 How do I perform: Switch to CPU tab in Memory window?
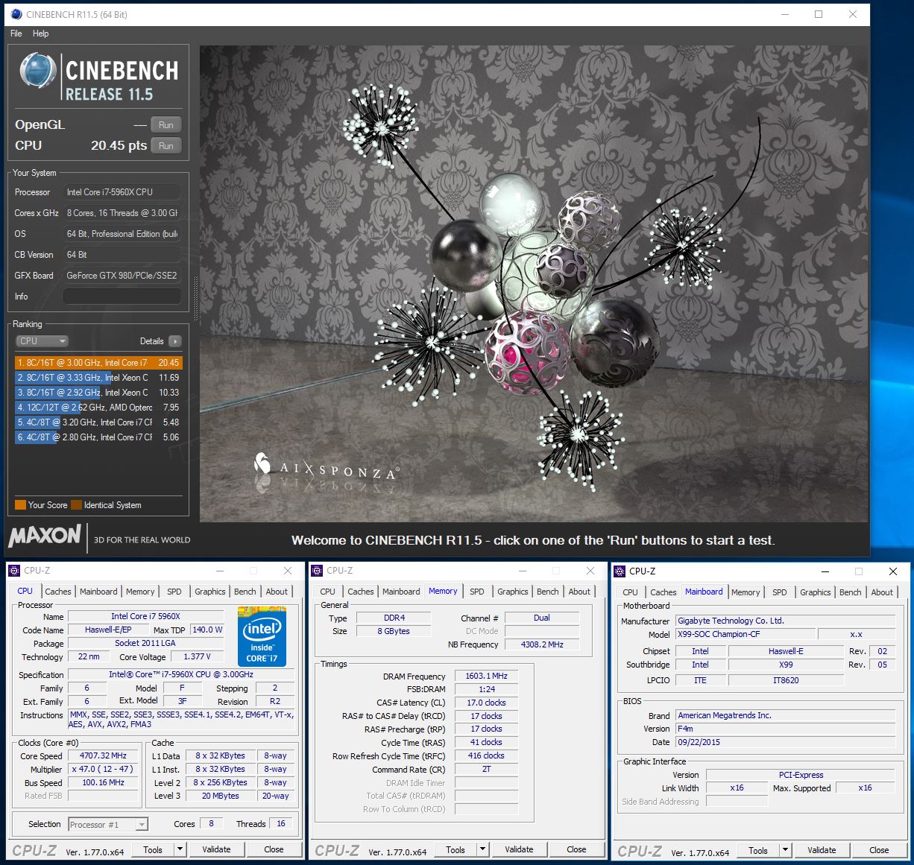[x=328, y=592]
